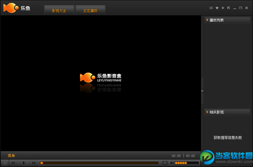Adjust the orange volume level bar
Viewport: 253px width, 167px height.
tap(187, 163)
